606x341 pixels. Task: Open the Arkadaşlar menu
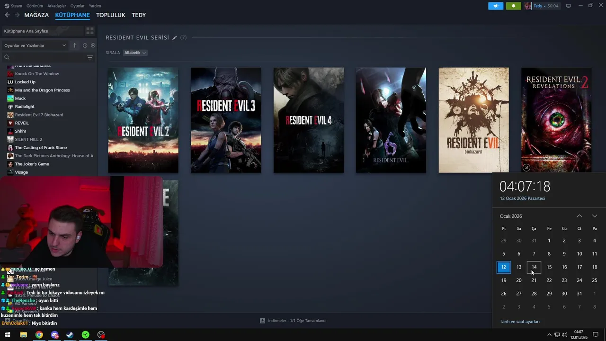(x=57, y=6)
